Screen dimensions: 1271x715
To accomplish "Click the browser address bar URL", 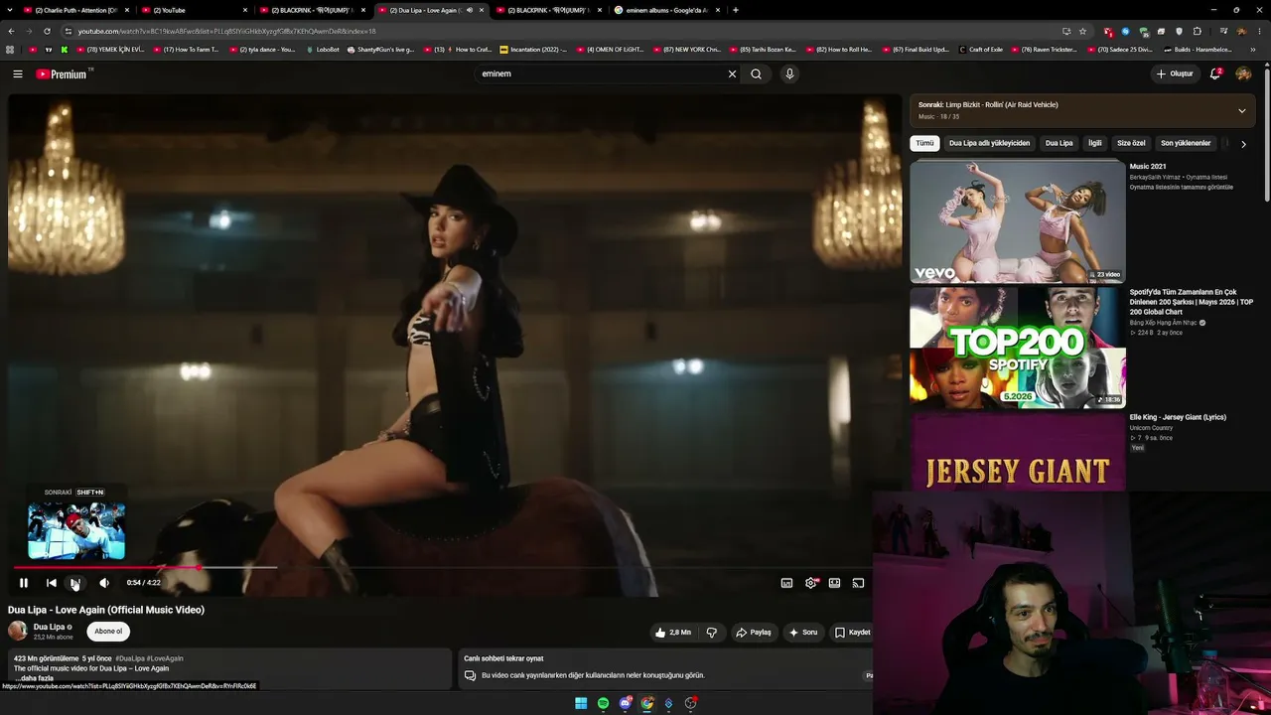I will [x=226, y=31].
